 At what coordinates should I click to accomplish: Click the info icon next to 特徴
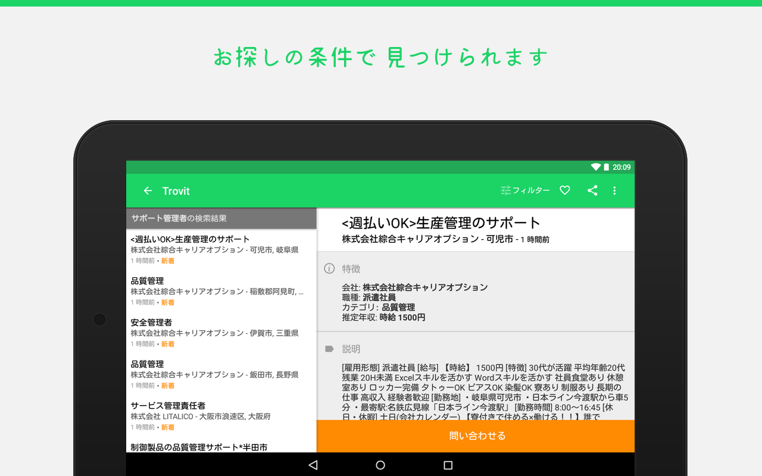coord(329,268)
